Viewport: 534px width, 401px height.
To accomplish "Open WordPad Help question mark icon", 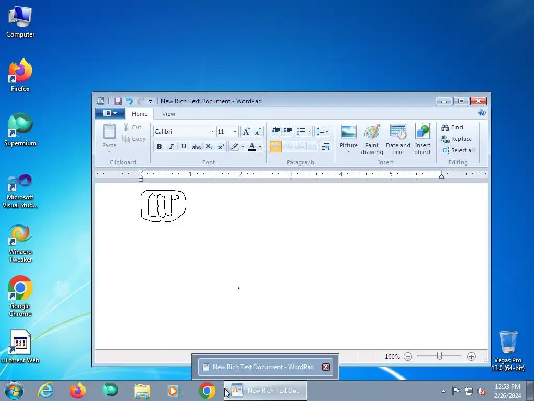I will 481,113.
